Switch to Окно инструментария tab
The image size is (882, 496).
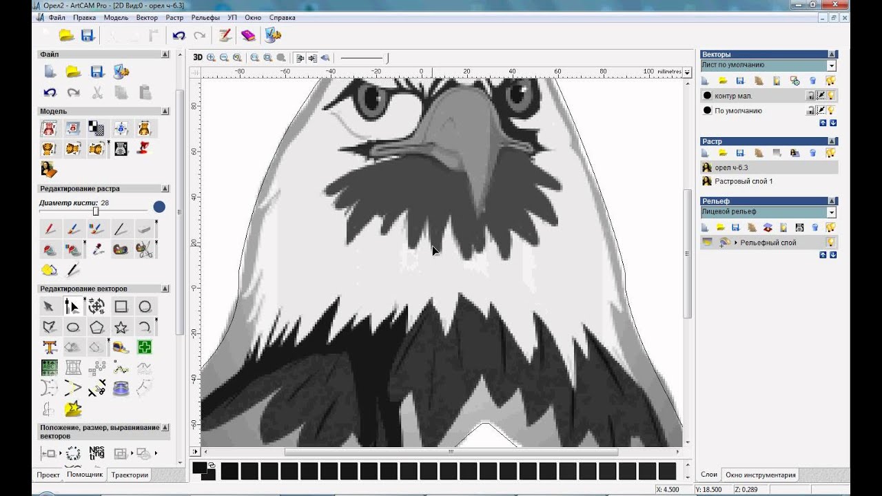tap(761, 475)
